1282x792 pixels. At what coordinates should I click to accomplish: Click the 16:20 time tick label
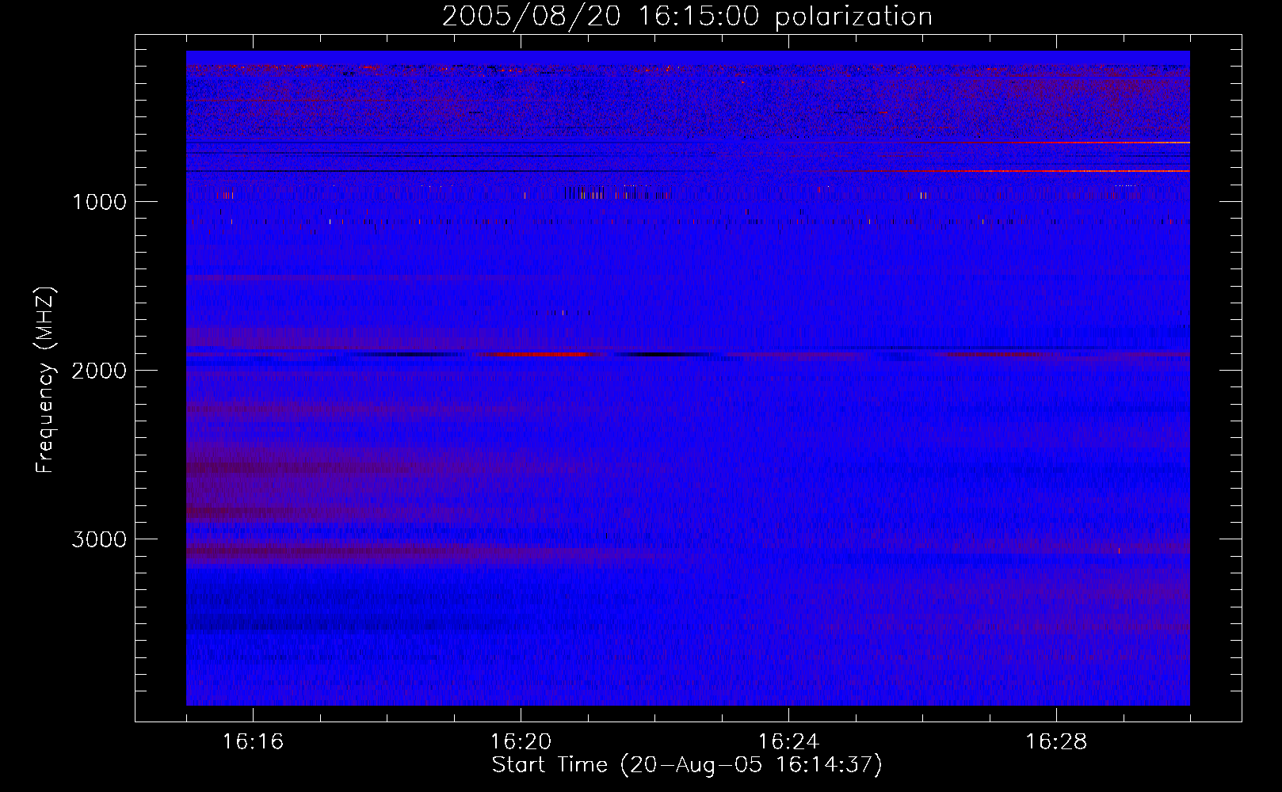pos(521,742)
